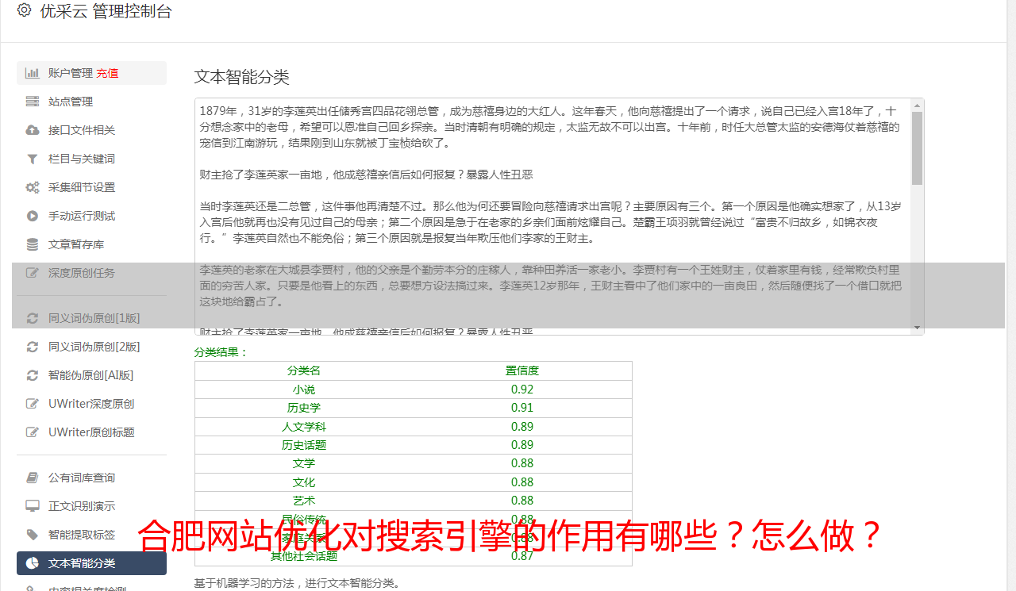Select the 文化 category cell
The height and width of the screenshot is (591, 1016).
coord(304,482)
